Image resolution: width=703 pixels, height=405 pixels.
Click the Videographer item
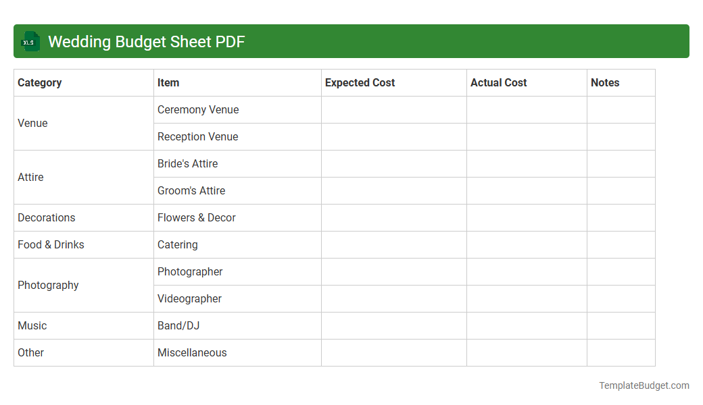pos(189,298)
